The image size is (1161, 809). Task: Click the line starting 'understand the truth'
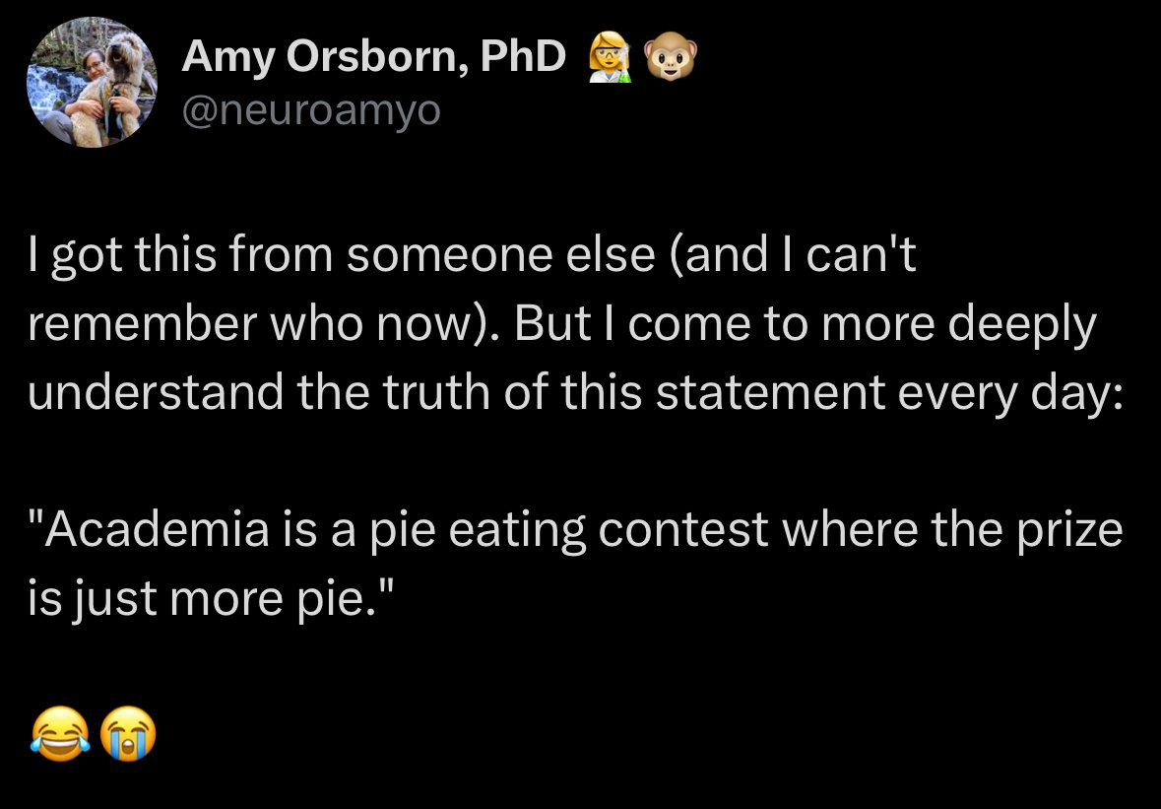point(575,392)
